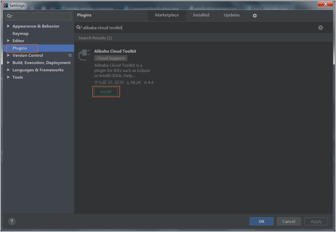The image size is (336, 232).
Task: Switch to the Installed tab
Action: [201, 15]
